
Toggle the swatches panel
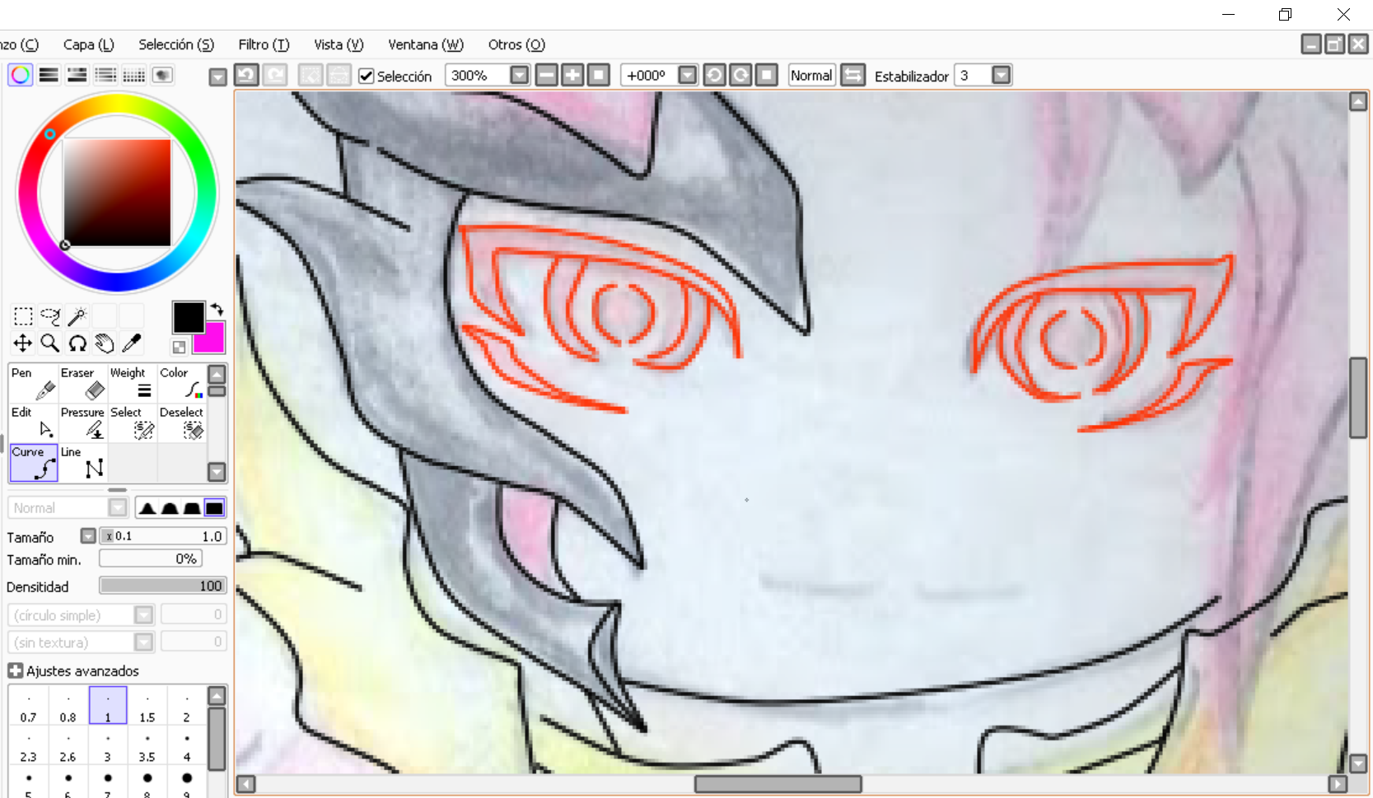click(133, 76)
